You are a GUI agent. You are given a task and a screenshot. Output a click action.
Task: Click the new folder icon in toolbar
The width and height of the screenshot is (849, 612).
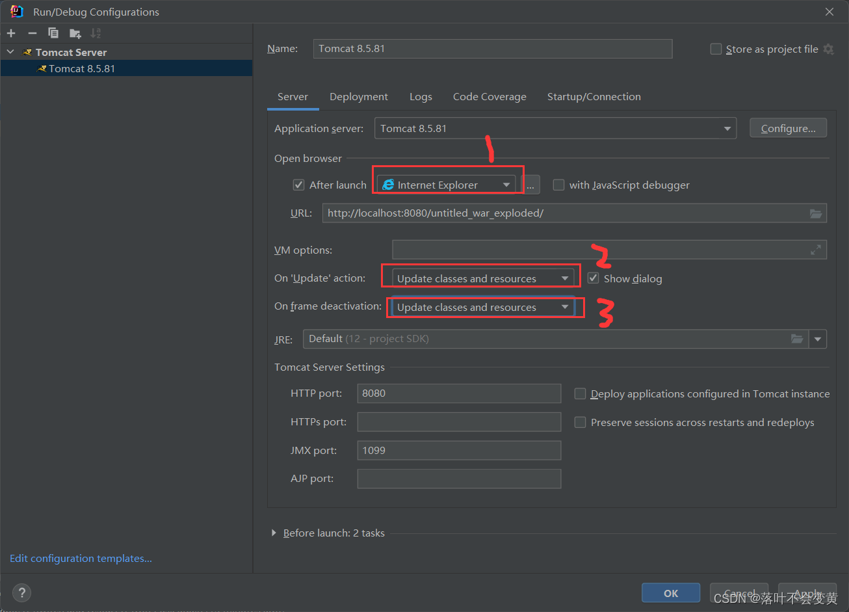(75, 33)
